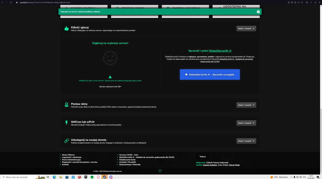
Task: Open the taskbar clock and date
Action: pyautogui.click(x=311, y=177)
